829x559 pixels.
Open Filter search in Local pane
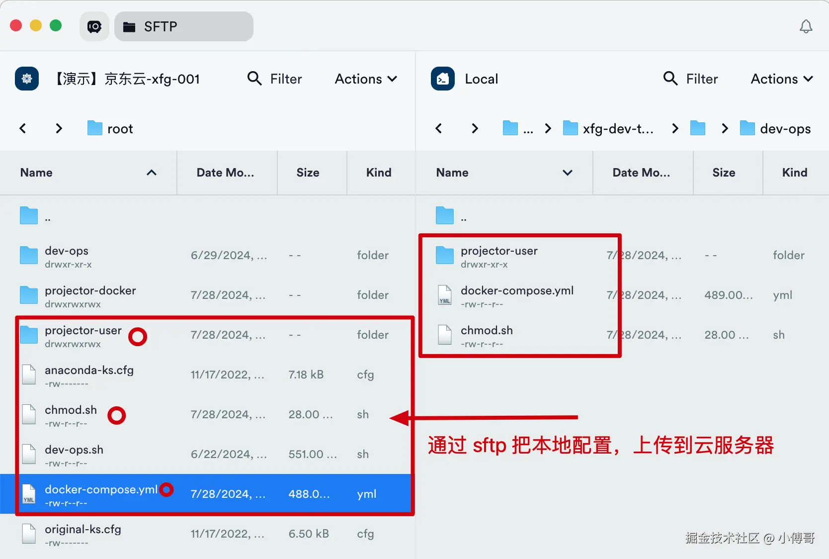tap(691, 79)
